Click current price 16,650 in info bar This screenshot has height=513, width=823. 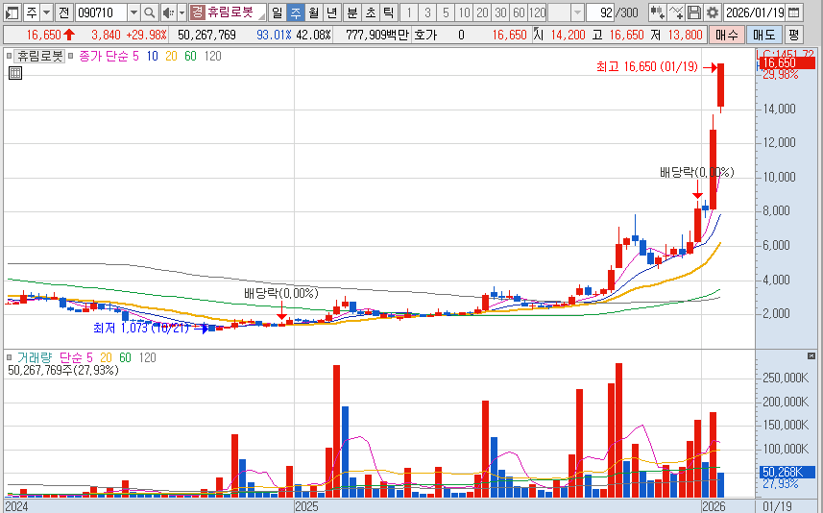44,35
